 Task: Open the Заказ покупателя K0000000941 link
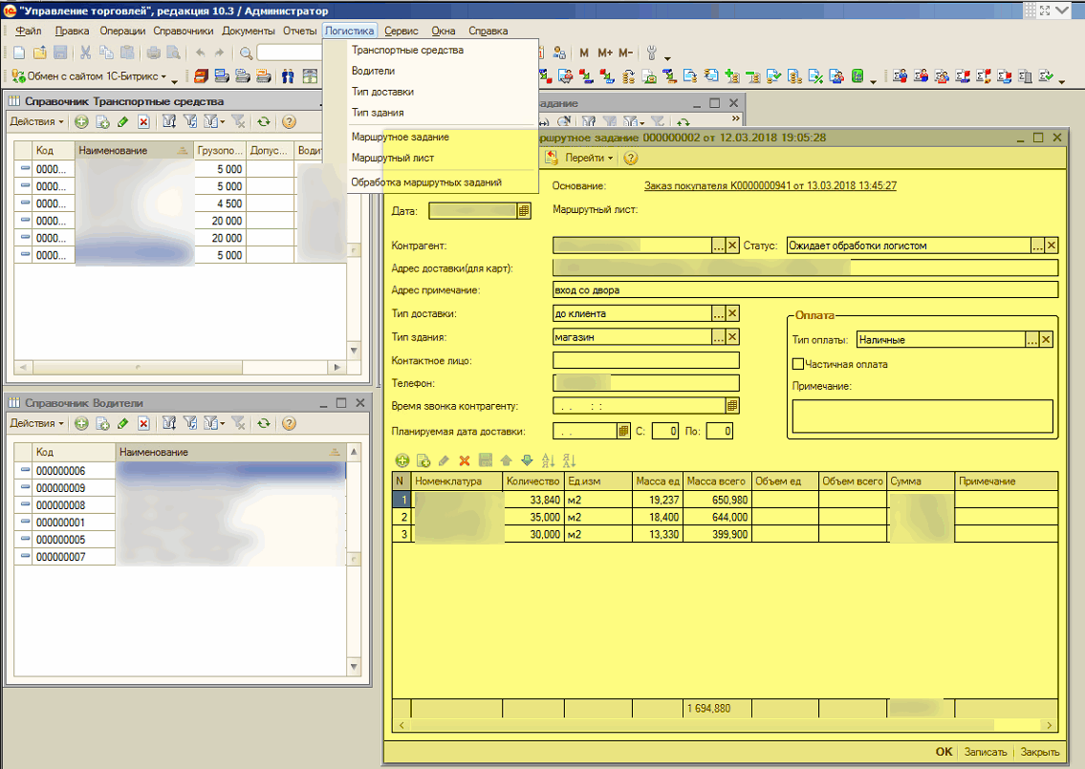[x=770, y=186]
